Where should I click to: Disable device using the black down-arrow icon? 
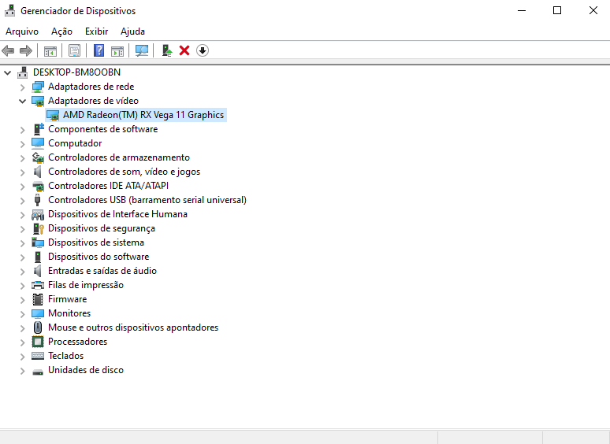(x=203, y=50)
